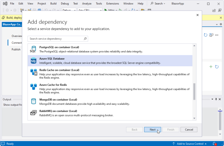Close the Output panel
Viewport: 224px width, 146px height.
(220, 99)
